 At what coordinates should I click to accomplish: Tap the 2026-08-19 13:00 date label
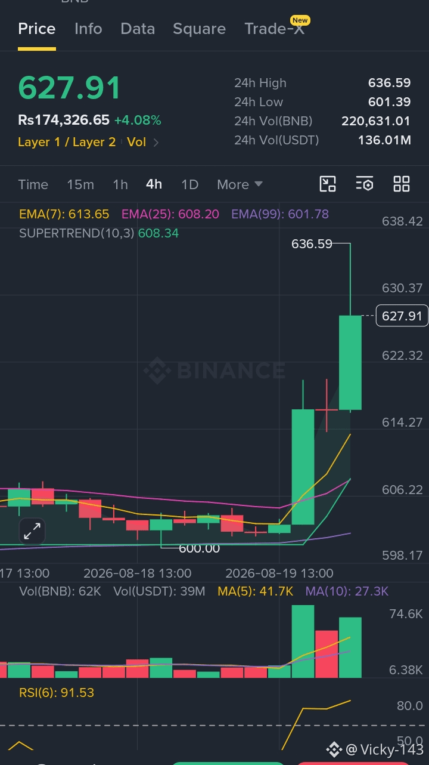pyautogui.click(x=279, y=573)
